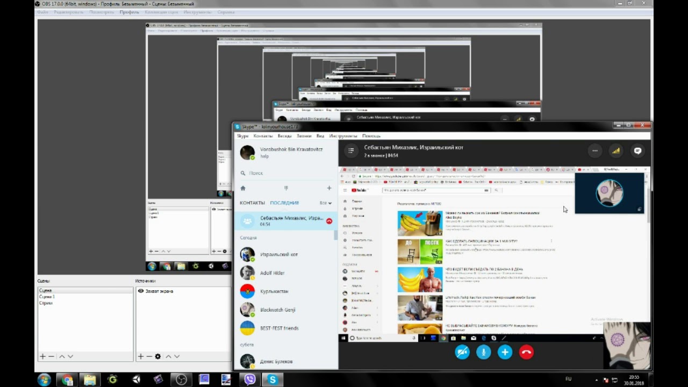Move source down with arrow under Источники
The width and height of the screenshot is (688, 387).
[x=176, y=356]
